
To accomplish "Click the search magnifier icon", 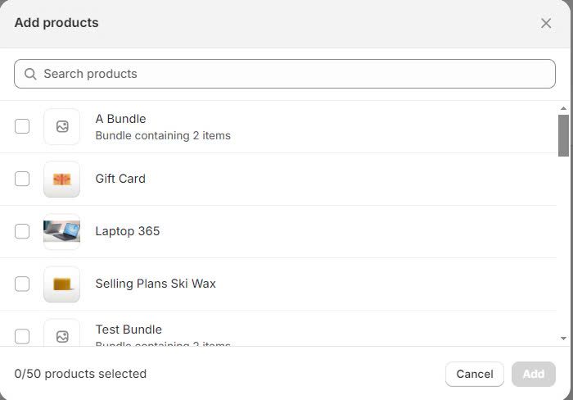I will (30, 74).
